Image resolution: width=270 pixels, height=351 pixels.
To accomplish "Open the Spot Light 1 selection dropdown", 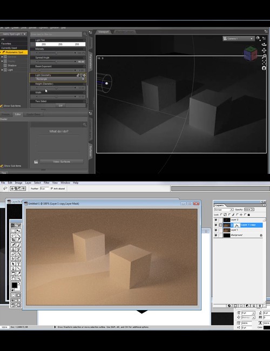I will tap(13, 34).
